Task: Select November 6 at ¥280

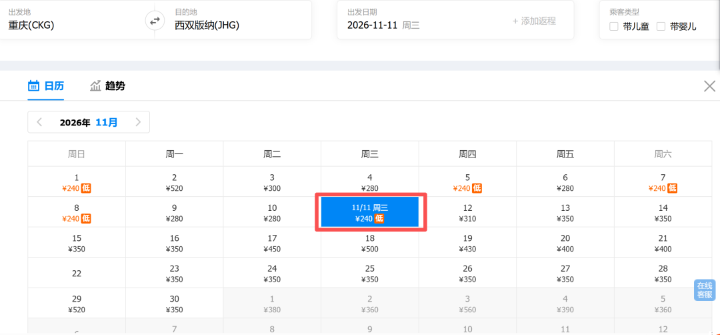Action: (x=565, y=182)
